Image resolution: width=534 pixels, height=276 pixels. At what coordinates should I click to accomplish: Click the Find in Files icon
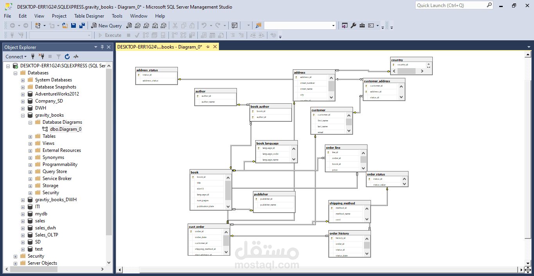click(258, 25)
